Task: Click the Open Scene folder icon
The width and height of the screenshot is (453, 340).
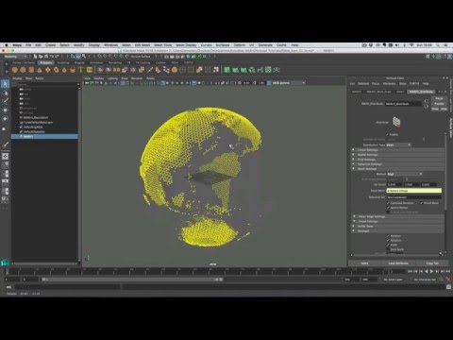Action: pos(41,57)
